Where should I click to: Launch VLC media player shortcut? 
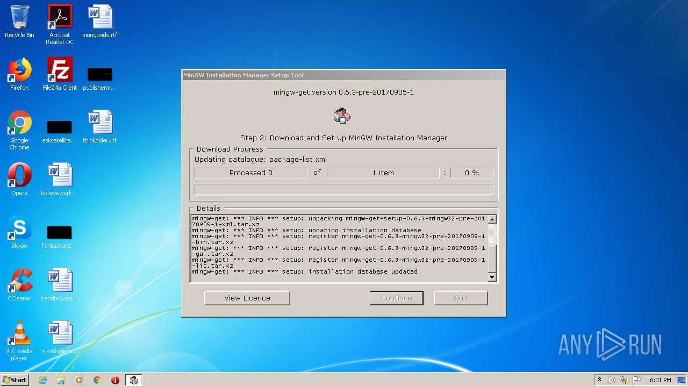(19, 341)
